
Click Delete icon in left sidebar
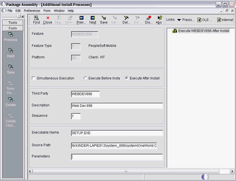point(11,102)
